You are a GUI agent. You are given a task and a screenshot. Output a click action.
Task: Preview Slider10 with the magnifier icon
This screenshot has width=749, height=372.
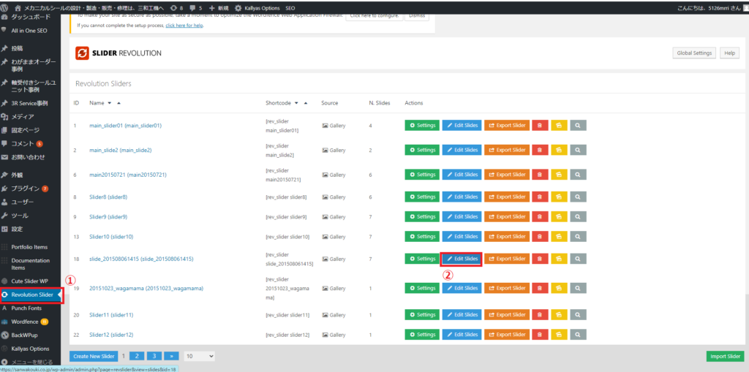coord(578,236)
